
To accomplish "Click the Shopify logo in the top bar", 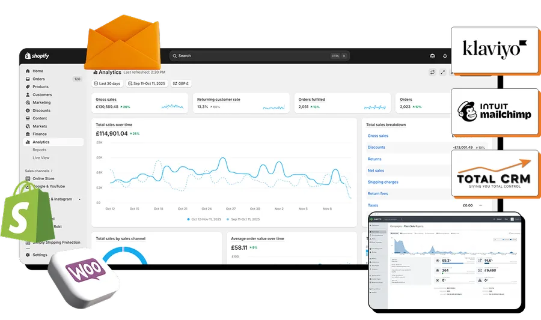I will [37, 56].
